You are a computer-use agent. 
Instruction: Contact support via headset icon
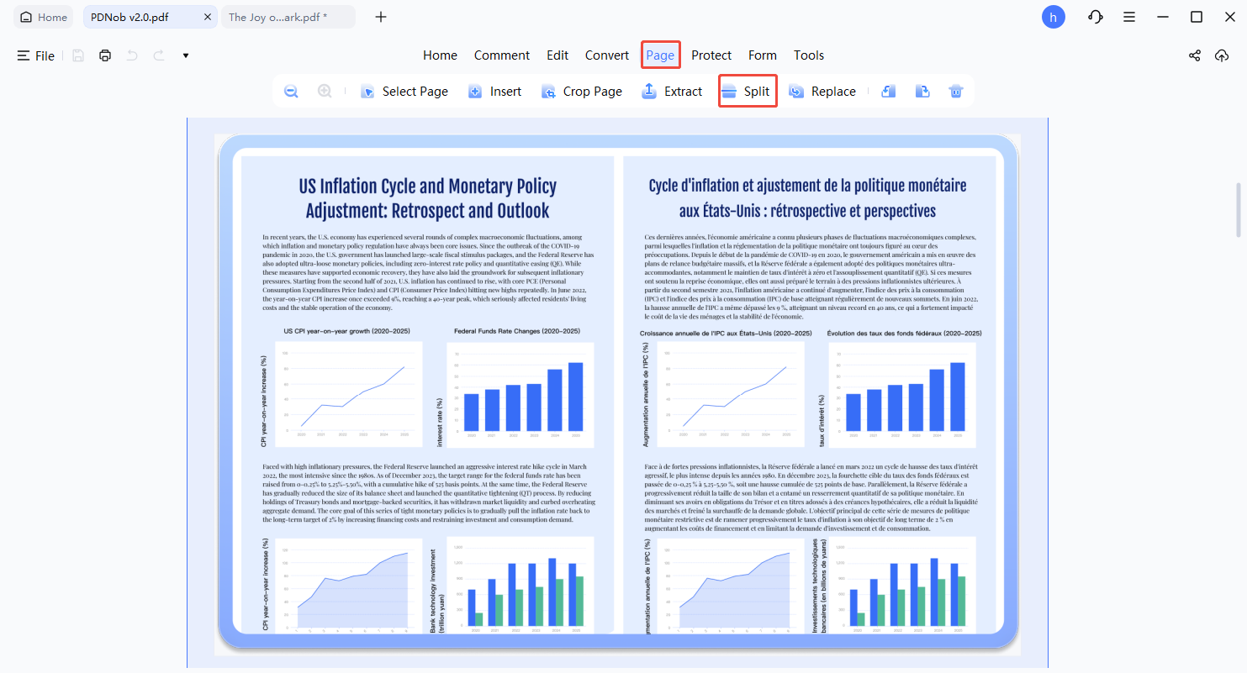(1095, 17)
